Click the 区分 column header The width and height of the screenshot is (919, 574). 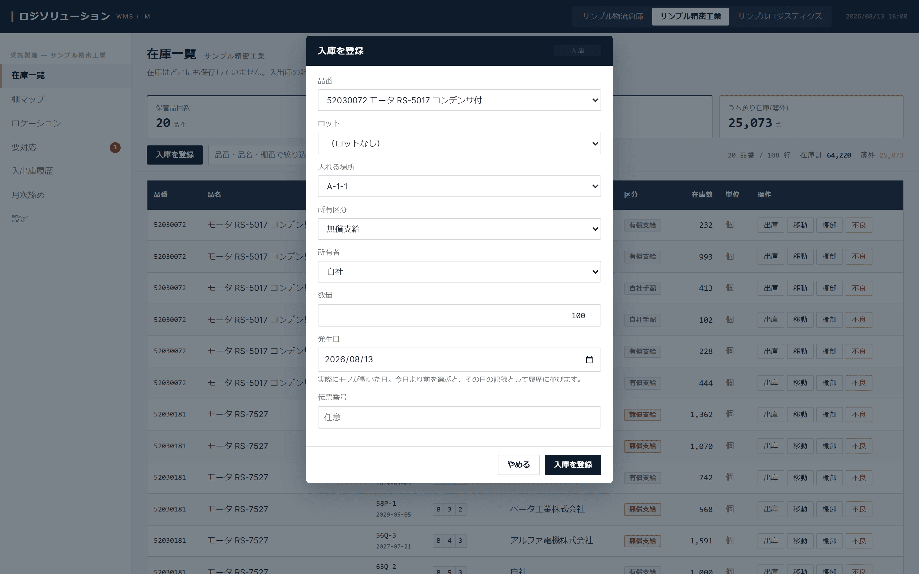point(631,195)
